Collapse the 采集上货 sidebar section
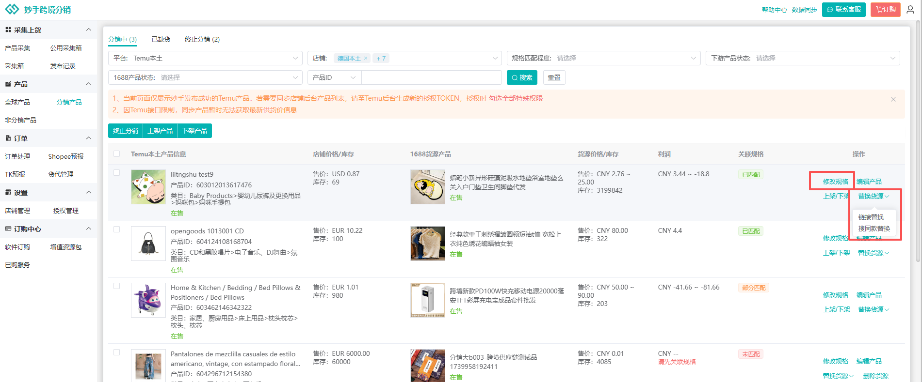This screenshot has width=922, height=382. coord(89,30)
